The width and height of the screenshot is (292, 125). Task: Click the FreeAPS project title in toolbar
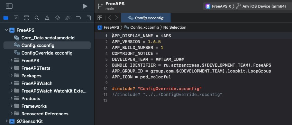[115, 4]
